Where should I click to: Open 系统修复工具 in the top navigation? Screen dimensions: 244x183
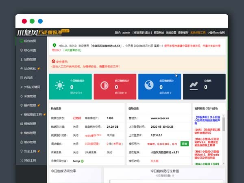(197, 32)
